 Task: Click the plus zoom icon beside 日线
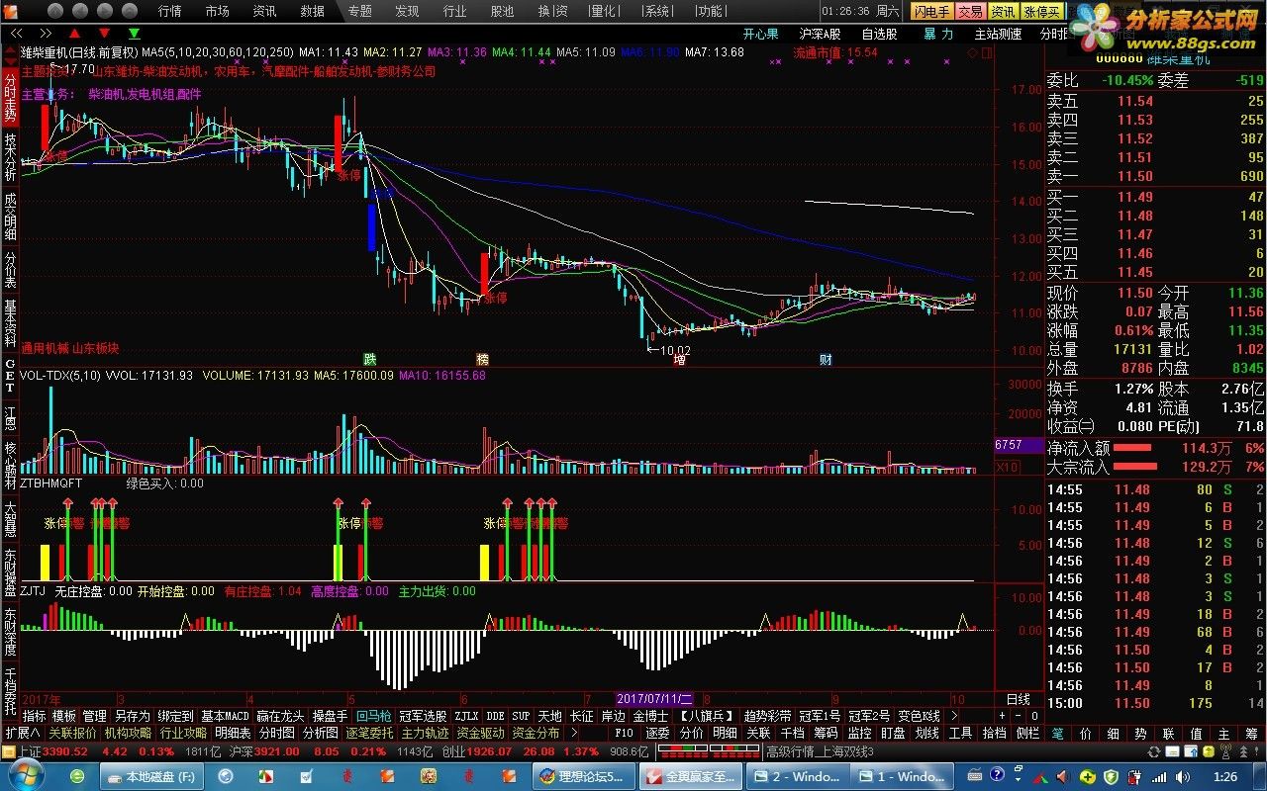click(x=1001, y=716)
